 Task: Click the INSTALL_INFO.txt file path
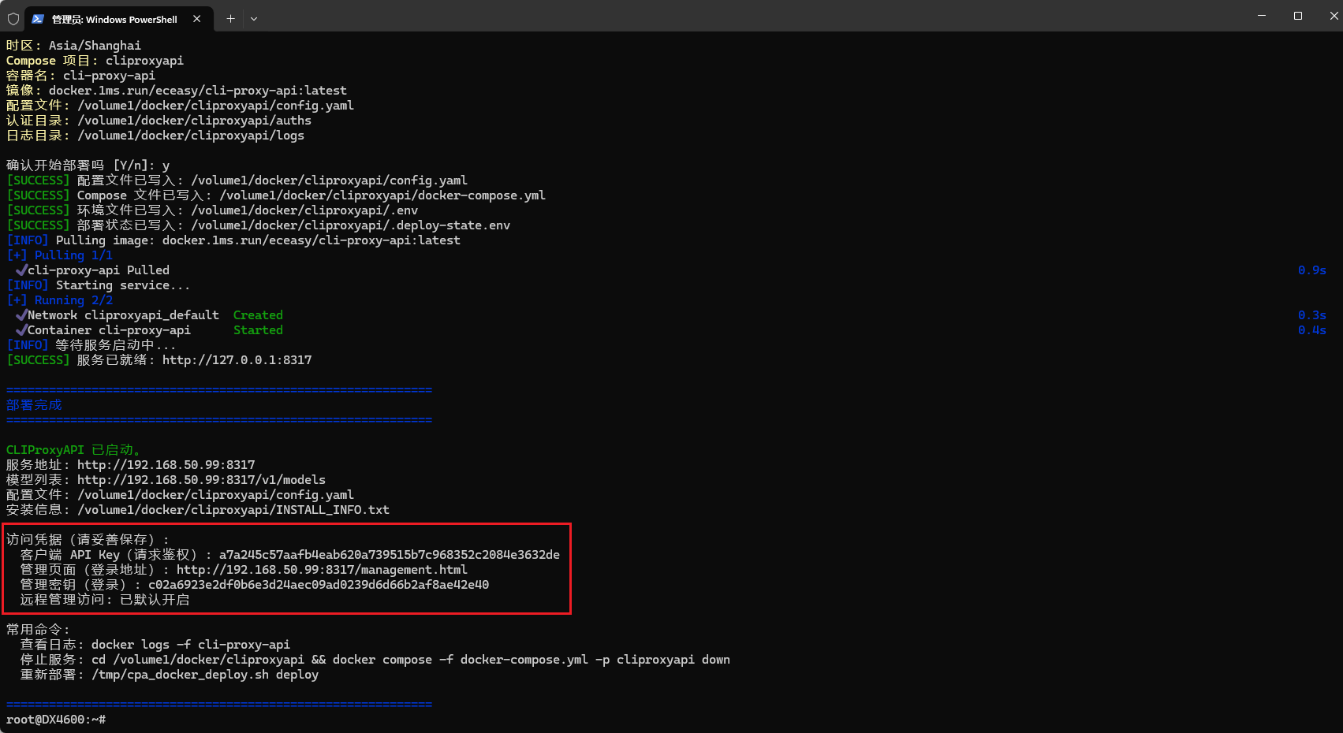coord(233,510)
